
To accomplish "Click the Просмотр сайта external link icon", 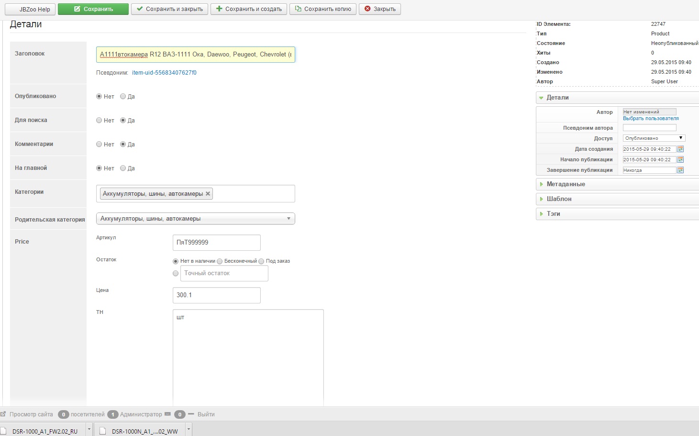I will click(3, 414).
